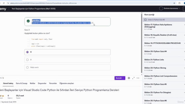Viewport: 185px width, 104px height.
Task: Check the Sınav 3: Python Quiz #3 checkbox
Action: (145, 20)
